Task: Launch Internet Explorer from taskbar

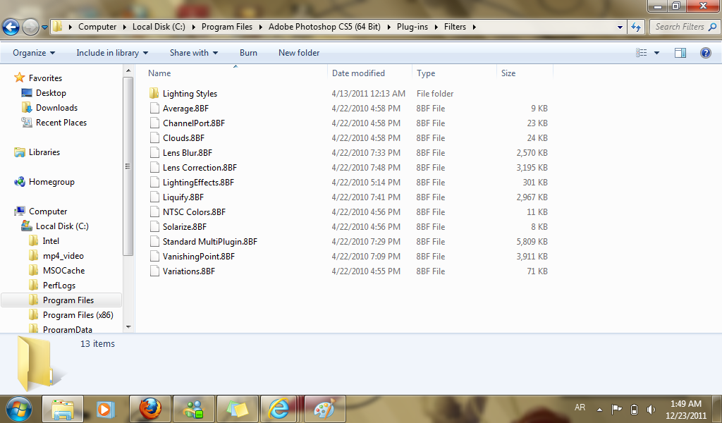Action: (279, 408)
